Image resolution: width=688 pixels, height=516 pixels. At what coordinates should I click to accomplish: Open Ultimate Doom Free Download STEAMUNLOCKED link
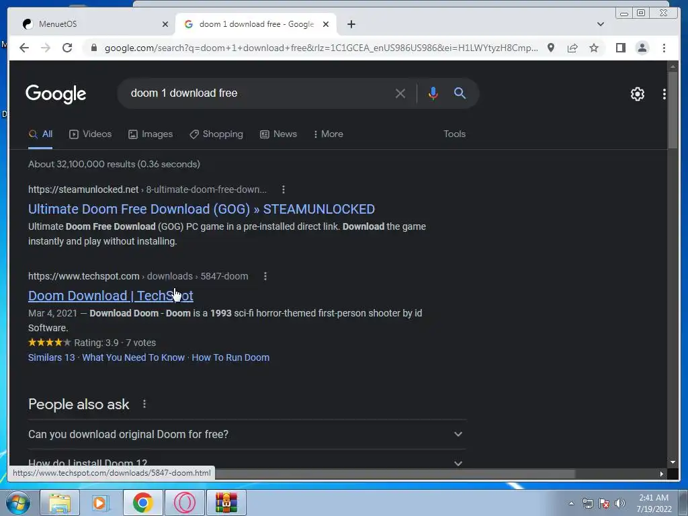click(x=202, y=210)
